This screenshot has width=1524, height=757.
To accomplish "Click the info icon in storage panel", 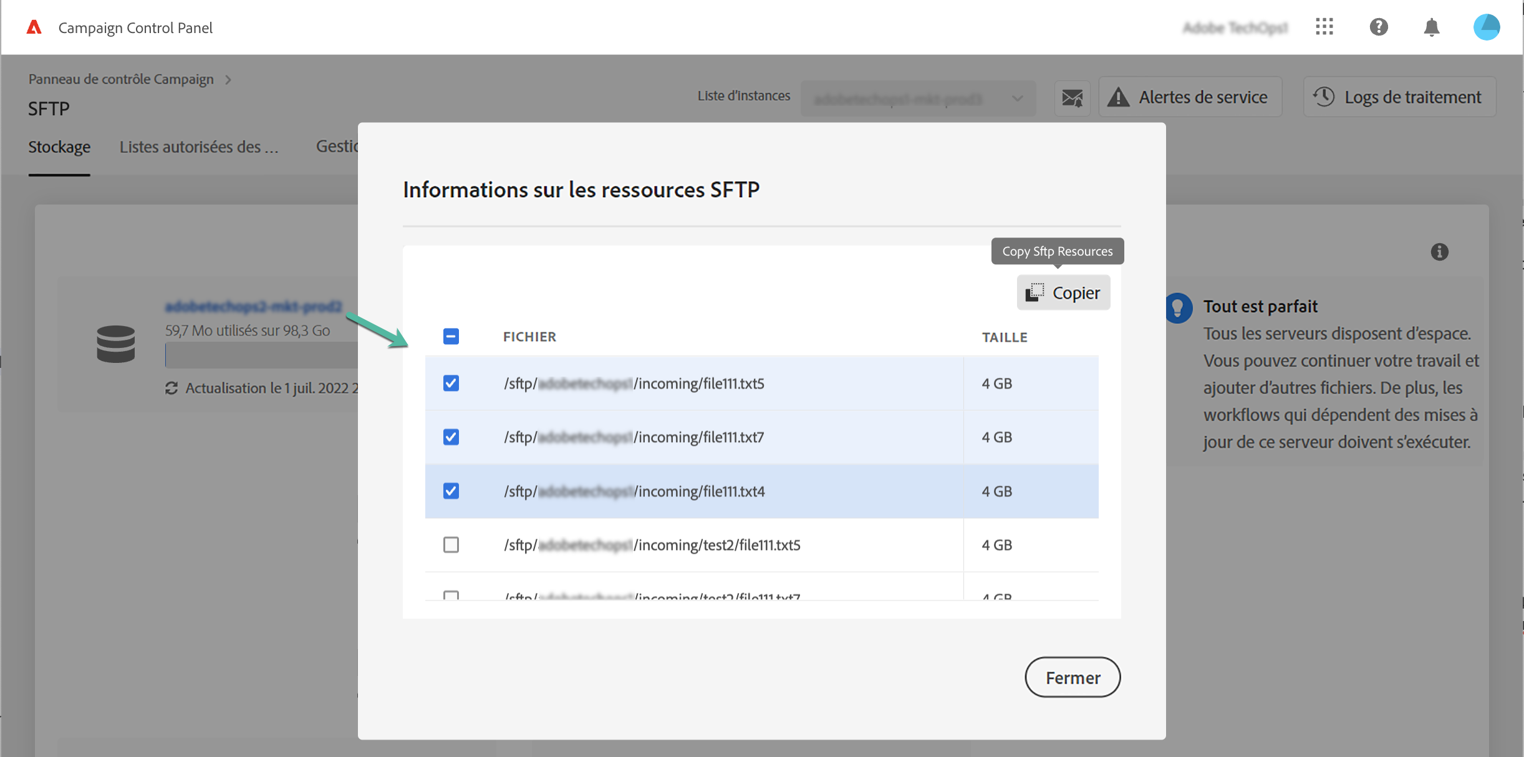I will point(1439,252).
